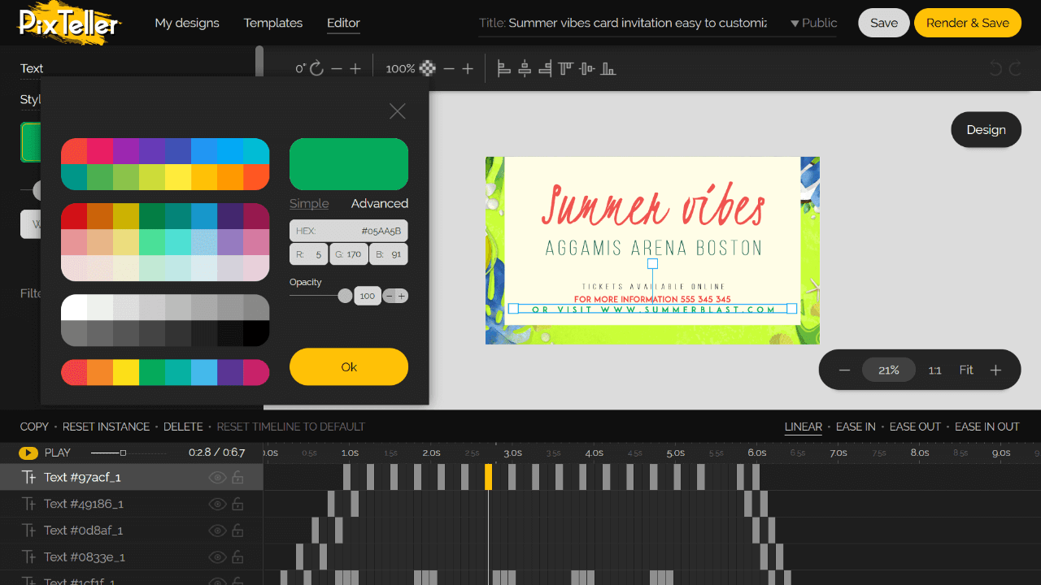
Task: Click the checkered opacity icon
Action: pos(428,69)
